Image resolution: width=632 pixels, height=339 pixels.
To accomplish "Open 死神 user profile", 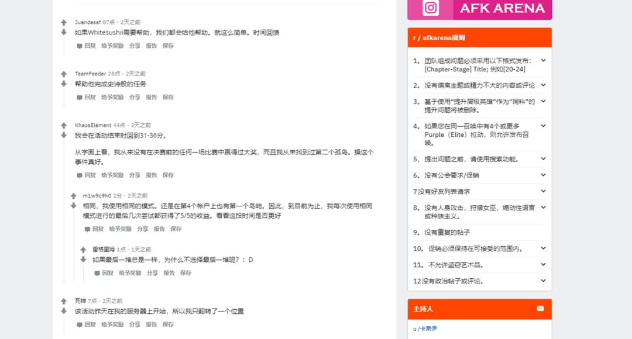I will point(80,301).
